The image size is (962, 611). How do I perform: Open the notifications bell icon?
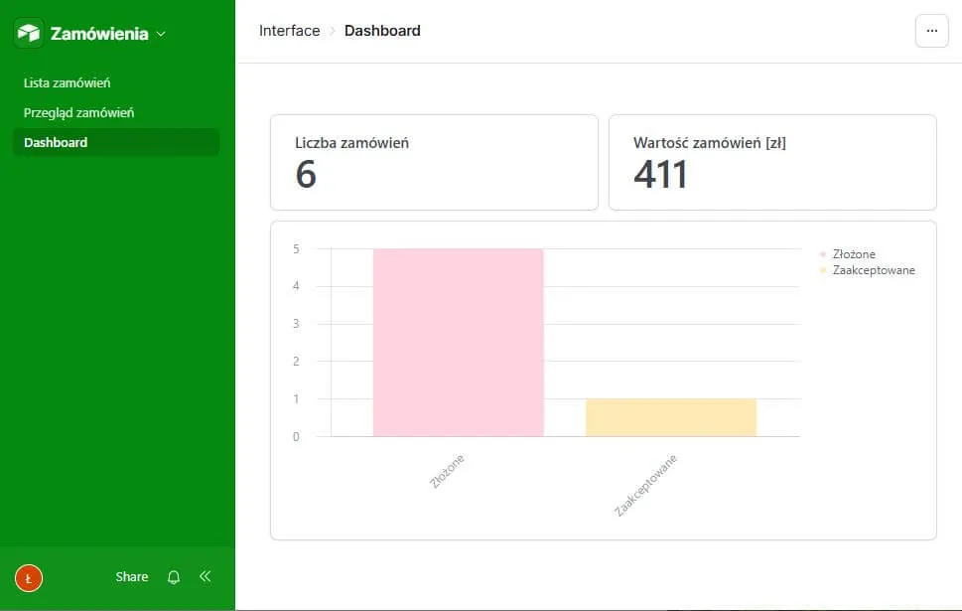[174, 577]
